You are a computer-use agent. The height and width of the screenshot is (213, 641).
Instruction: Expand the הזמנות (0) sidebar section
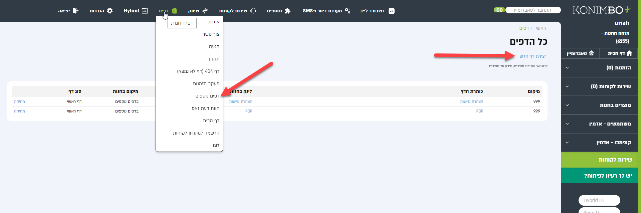(x=599, y=68)
